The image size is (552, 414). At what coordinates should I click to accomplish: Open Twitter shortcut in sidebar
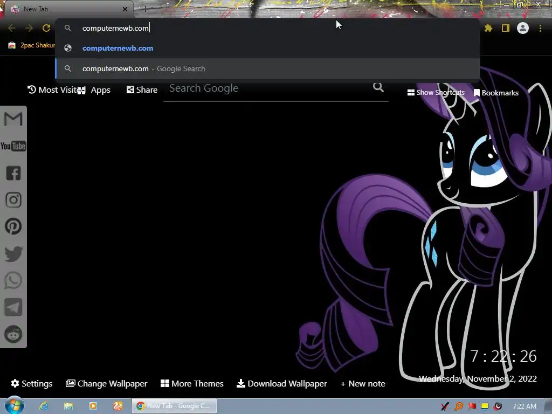(x=13, y=254)
